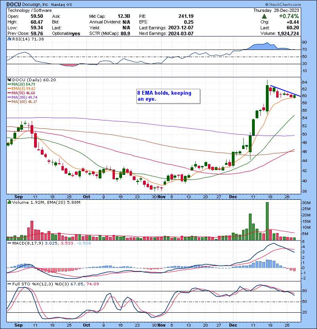The width and height of the screenshot is (317, 329).
Task: Click the MACD histogram value -0.508
Action: (84, 243)
